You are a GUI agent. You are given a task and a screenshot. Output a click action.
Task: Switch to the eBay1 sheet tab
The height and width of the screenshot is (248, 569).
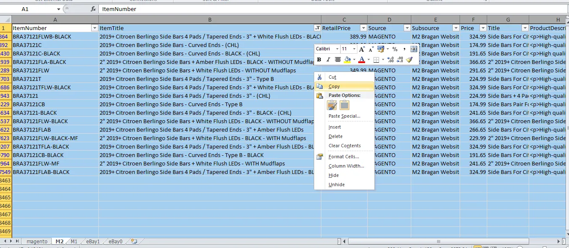93,242
